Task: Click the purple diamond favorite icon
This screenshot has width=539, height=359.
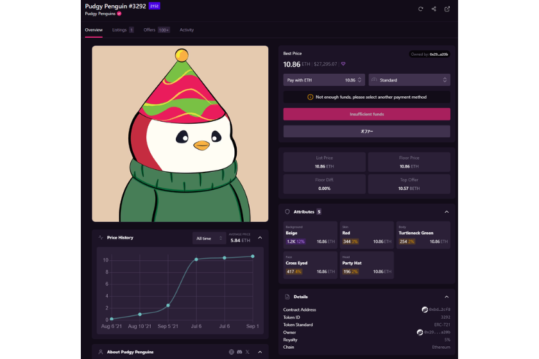Action: pyautogui.click(x=343, y=64)
